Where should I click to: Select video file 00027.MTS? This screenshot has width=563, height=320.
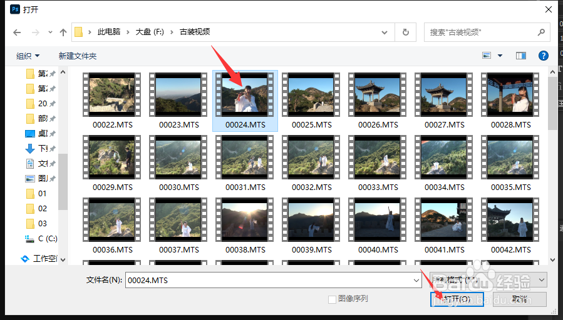[445, 101]
